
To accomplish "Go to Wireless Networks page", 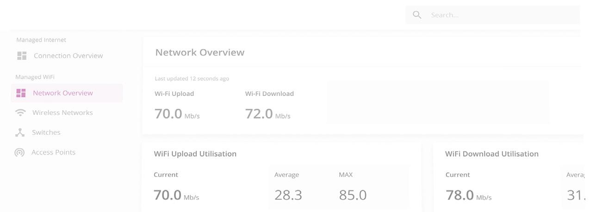I will pyautogui.click(x=62, y=113).
